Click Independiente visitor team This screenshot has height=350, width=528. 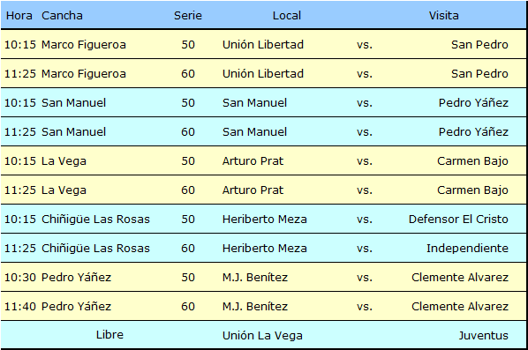[x=467, y=249]
